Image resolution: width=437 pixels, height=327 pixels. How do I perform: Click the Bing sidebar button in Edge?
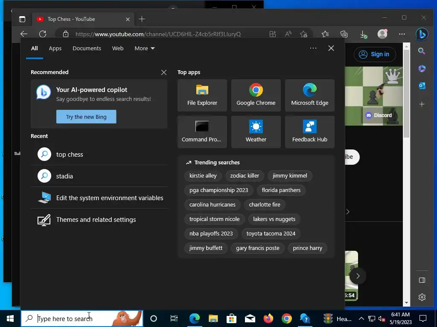(x=422, y=34)
